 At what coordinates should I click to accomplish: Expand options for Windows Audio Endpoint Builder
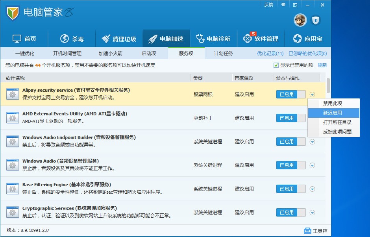coord(312,142)
